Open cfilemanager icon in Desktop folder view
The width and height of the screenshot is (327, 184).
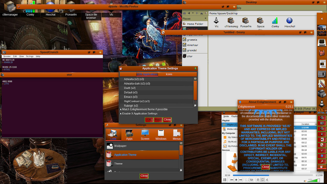231,22
